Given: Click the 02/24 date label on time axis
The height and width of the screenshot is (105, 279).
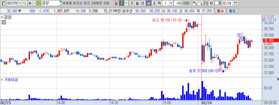Looking at the screenshot, I should [206, 103].
